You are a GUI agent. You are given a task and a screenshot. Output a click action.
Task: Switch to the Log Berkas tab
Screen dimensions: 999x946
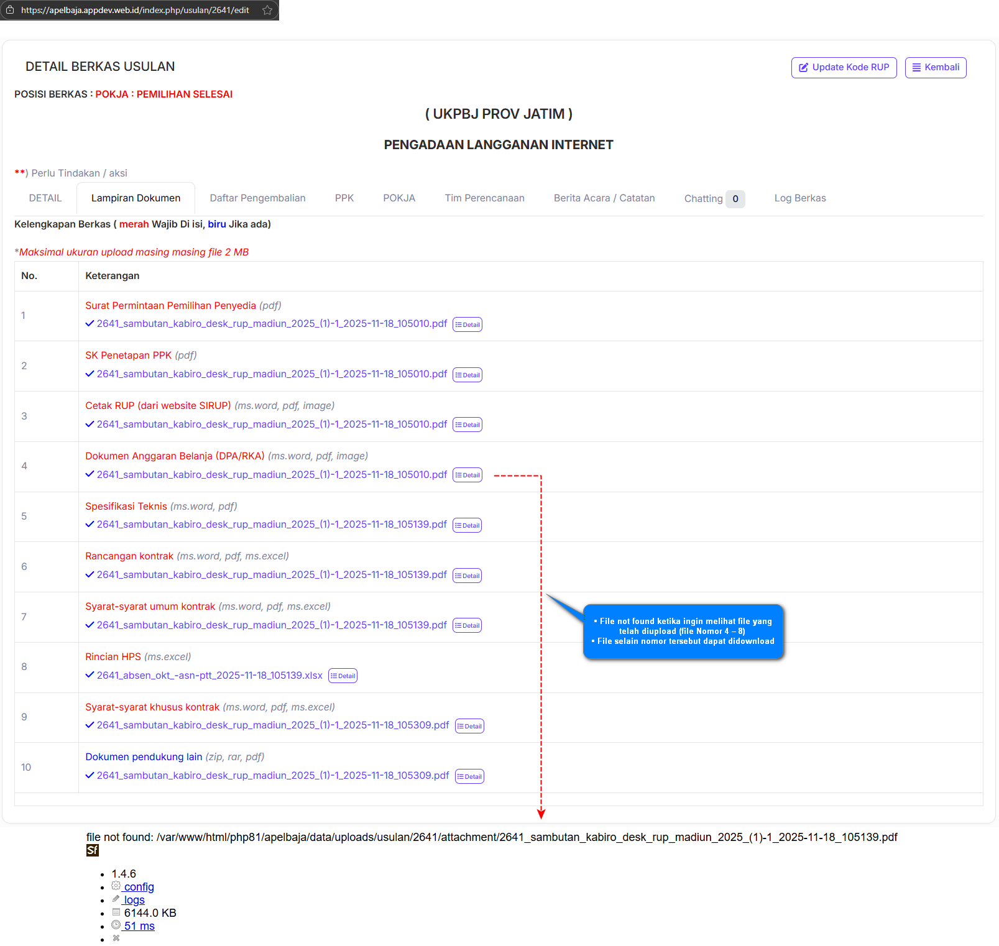pyautogui.click(x=800, y=198)
